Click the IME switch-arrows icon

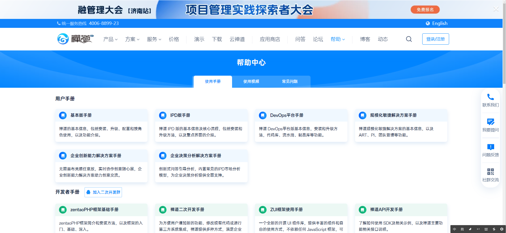tap(494, 229)
